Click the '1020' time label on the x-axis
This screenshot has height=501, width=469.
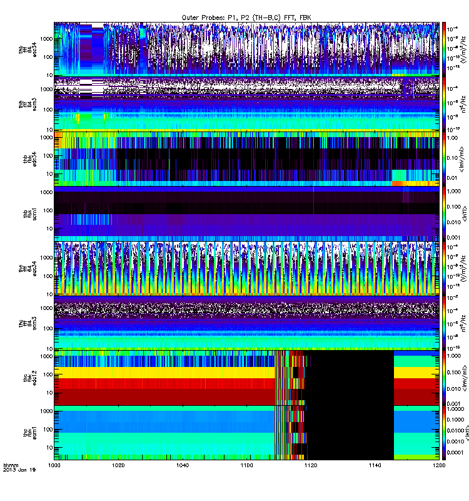point(118,465)
